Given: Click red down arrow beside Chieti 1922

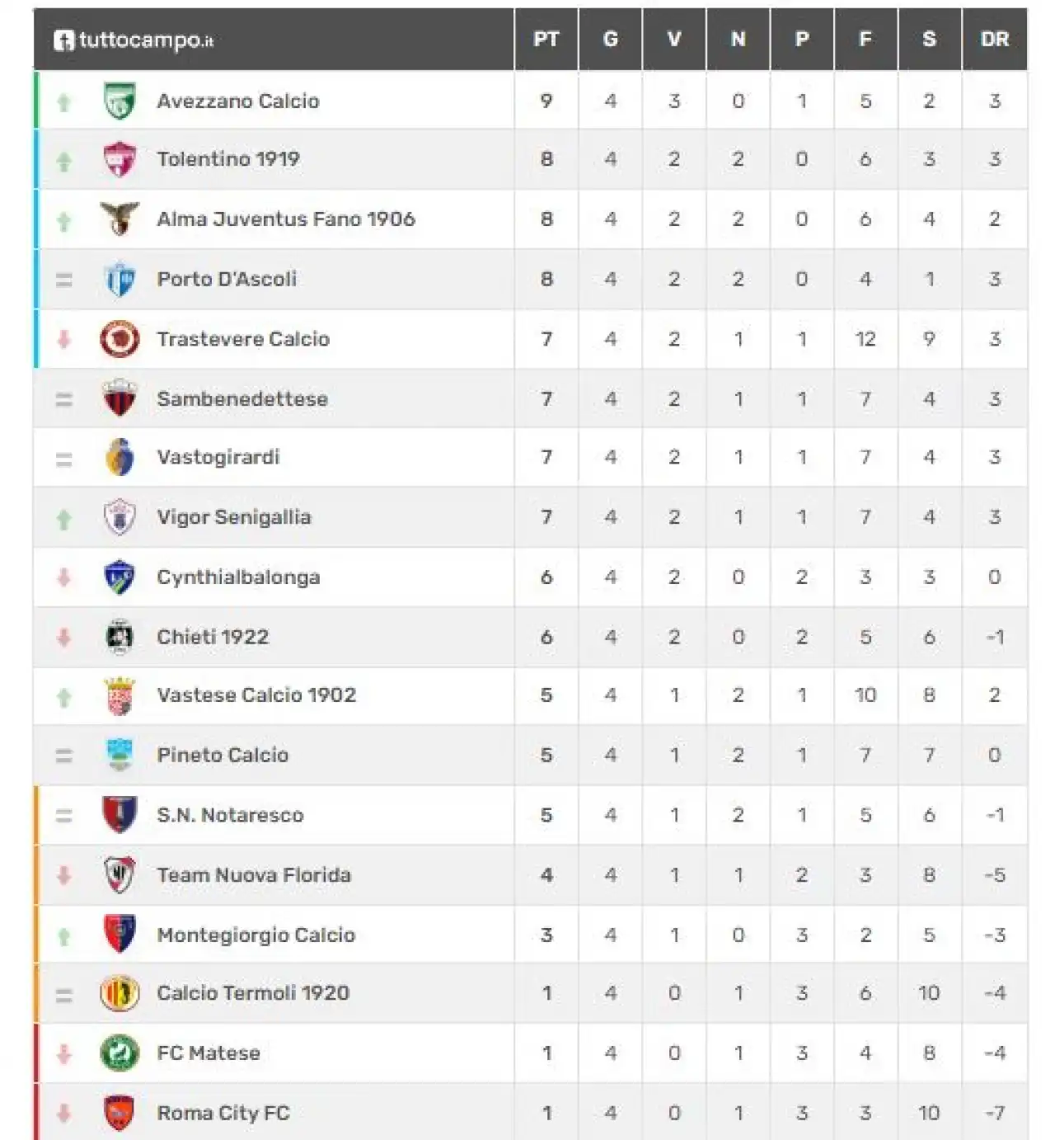Looking at the screenshot, I should tap(63, 637).
